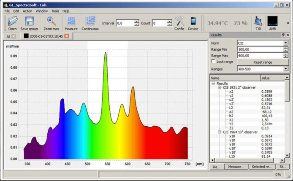The height and width of the screenshot is (181, 293).
Task: Start a measurement with Measure icon
Action: [71, 21]
